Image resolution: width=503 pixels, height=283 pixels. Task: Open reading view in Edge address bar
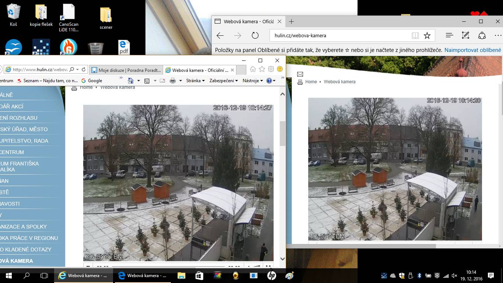click(415, 36)
